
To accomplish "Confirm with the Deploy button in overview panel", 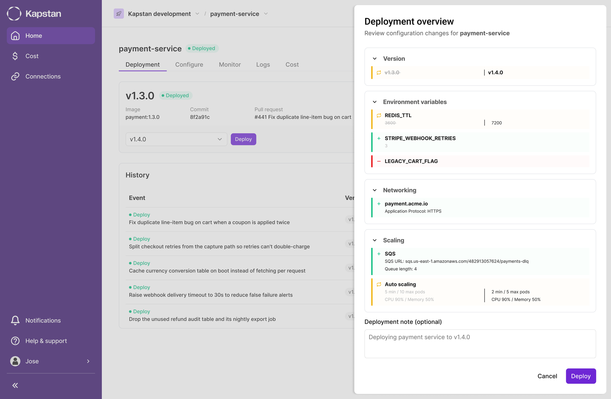I will (581, 376).
